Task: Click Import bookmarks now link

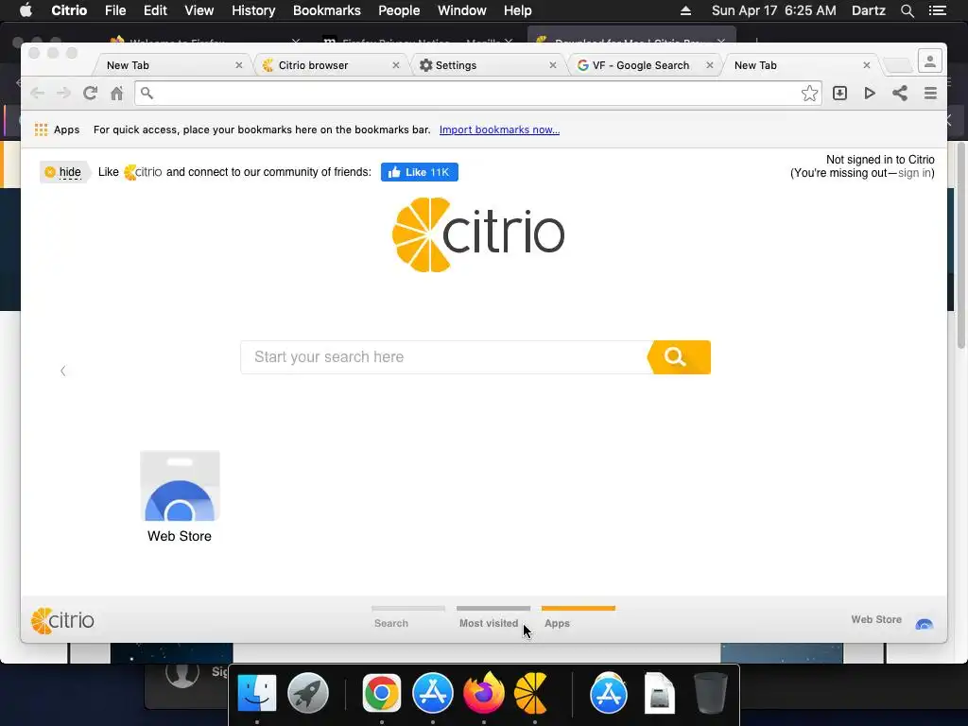Action: [x=499, y=130]
